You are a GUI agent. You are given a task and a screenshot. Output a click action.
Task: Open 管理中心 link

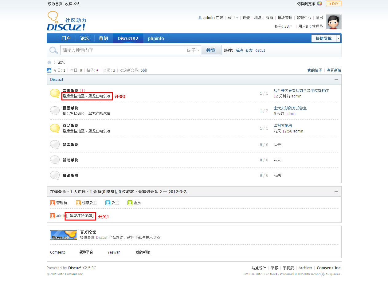(304, 18)
